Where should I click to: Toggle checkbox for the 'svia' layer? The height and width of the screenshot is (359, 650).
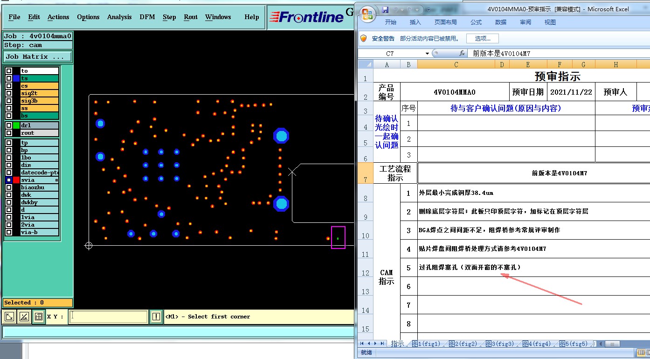click(x=9, y=180)
